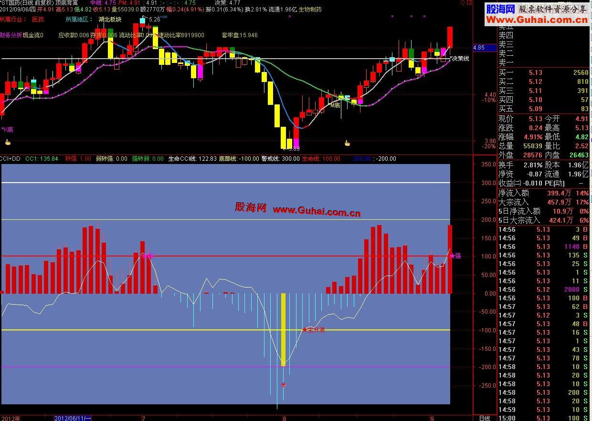Screen dimensions: 592x421
Task: Click the 卖四 ask row label
Action: tap(506, 35)
